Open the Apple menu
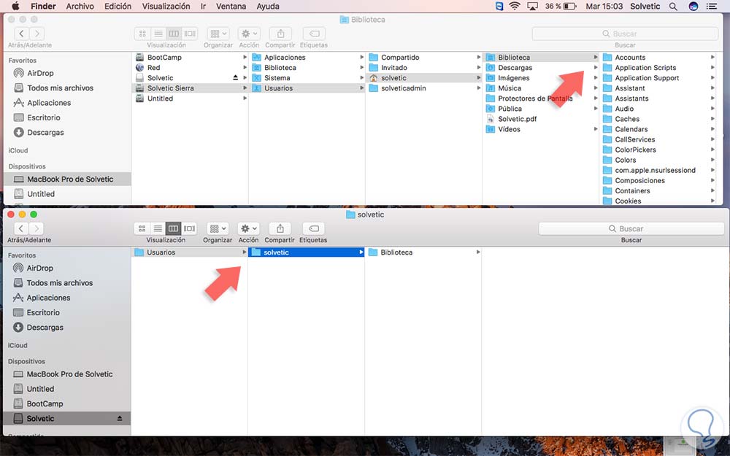The width and height of the screenshot is (730, 456). pyautogui.click(x=15, y=6)
